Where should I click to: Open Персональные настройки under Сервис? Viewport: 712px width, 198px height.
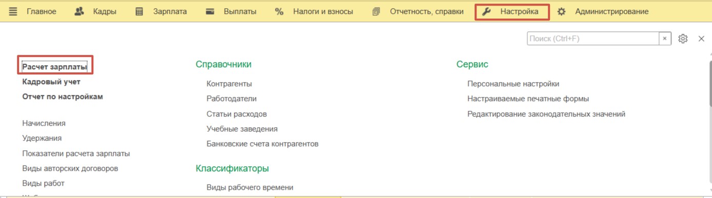click(x=513, y=84)
